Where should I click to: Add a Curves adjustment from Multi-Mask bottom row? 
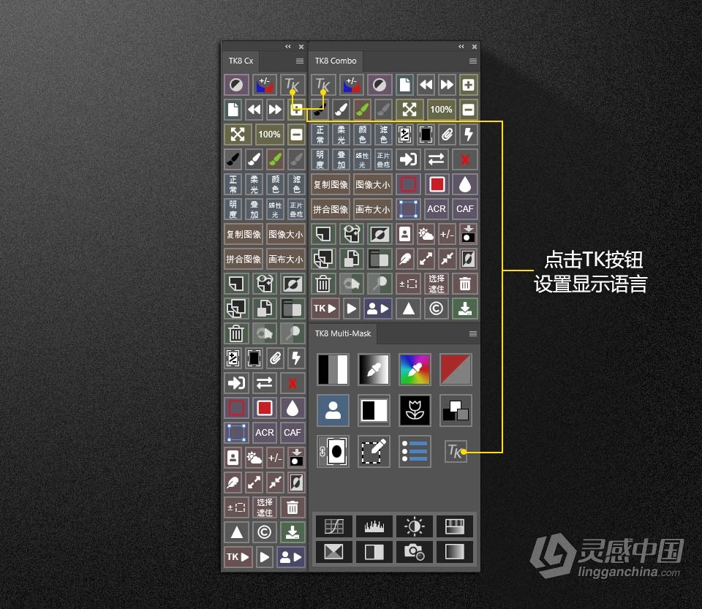(333, 526)
